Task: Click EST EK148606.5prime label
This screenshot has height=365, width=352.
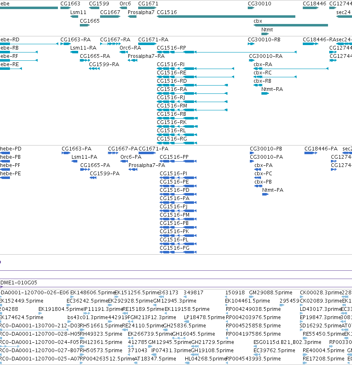Action: click(93, 293)
